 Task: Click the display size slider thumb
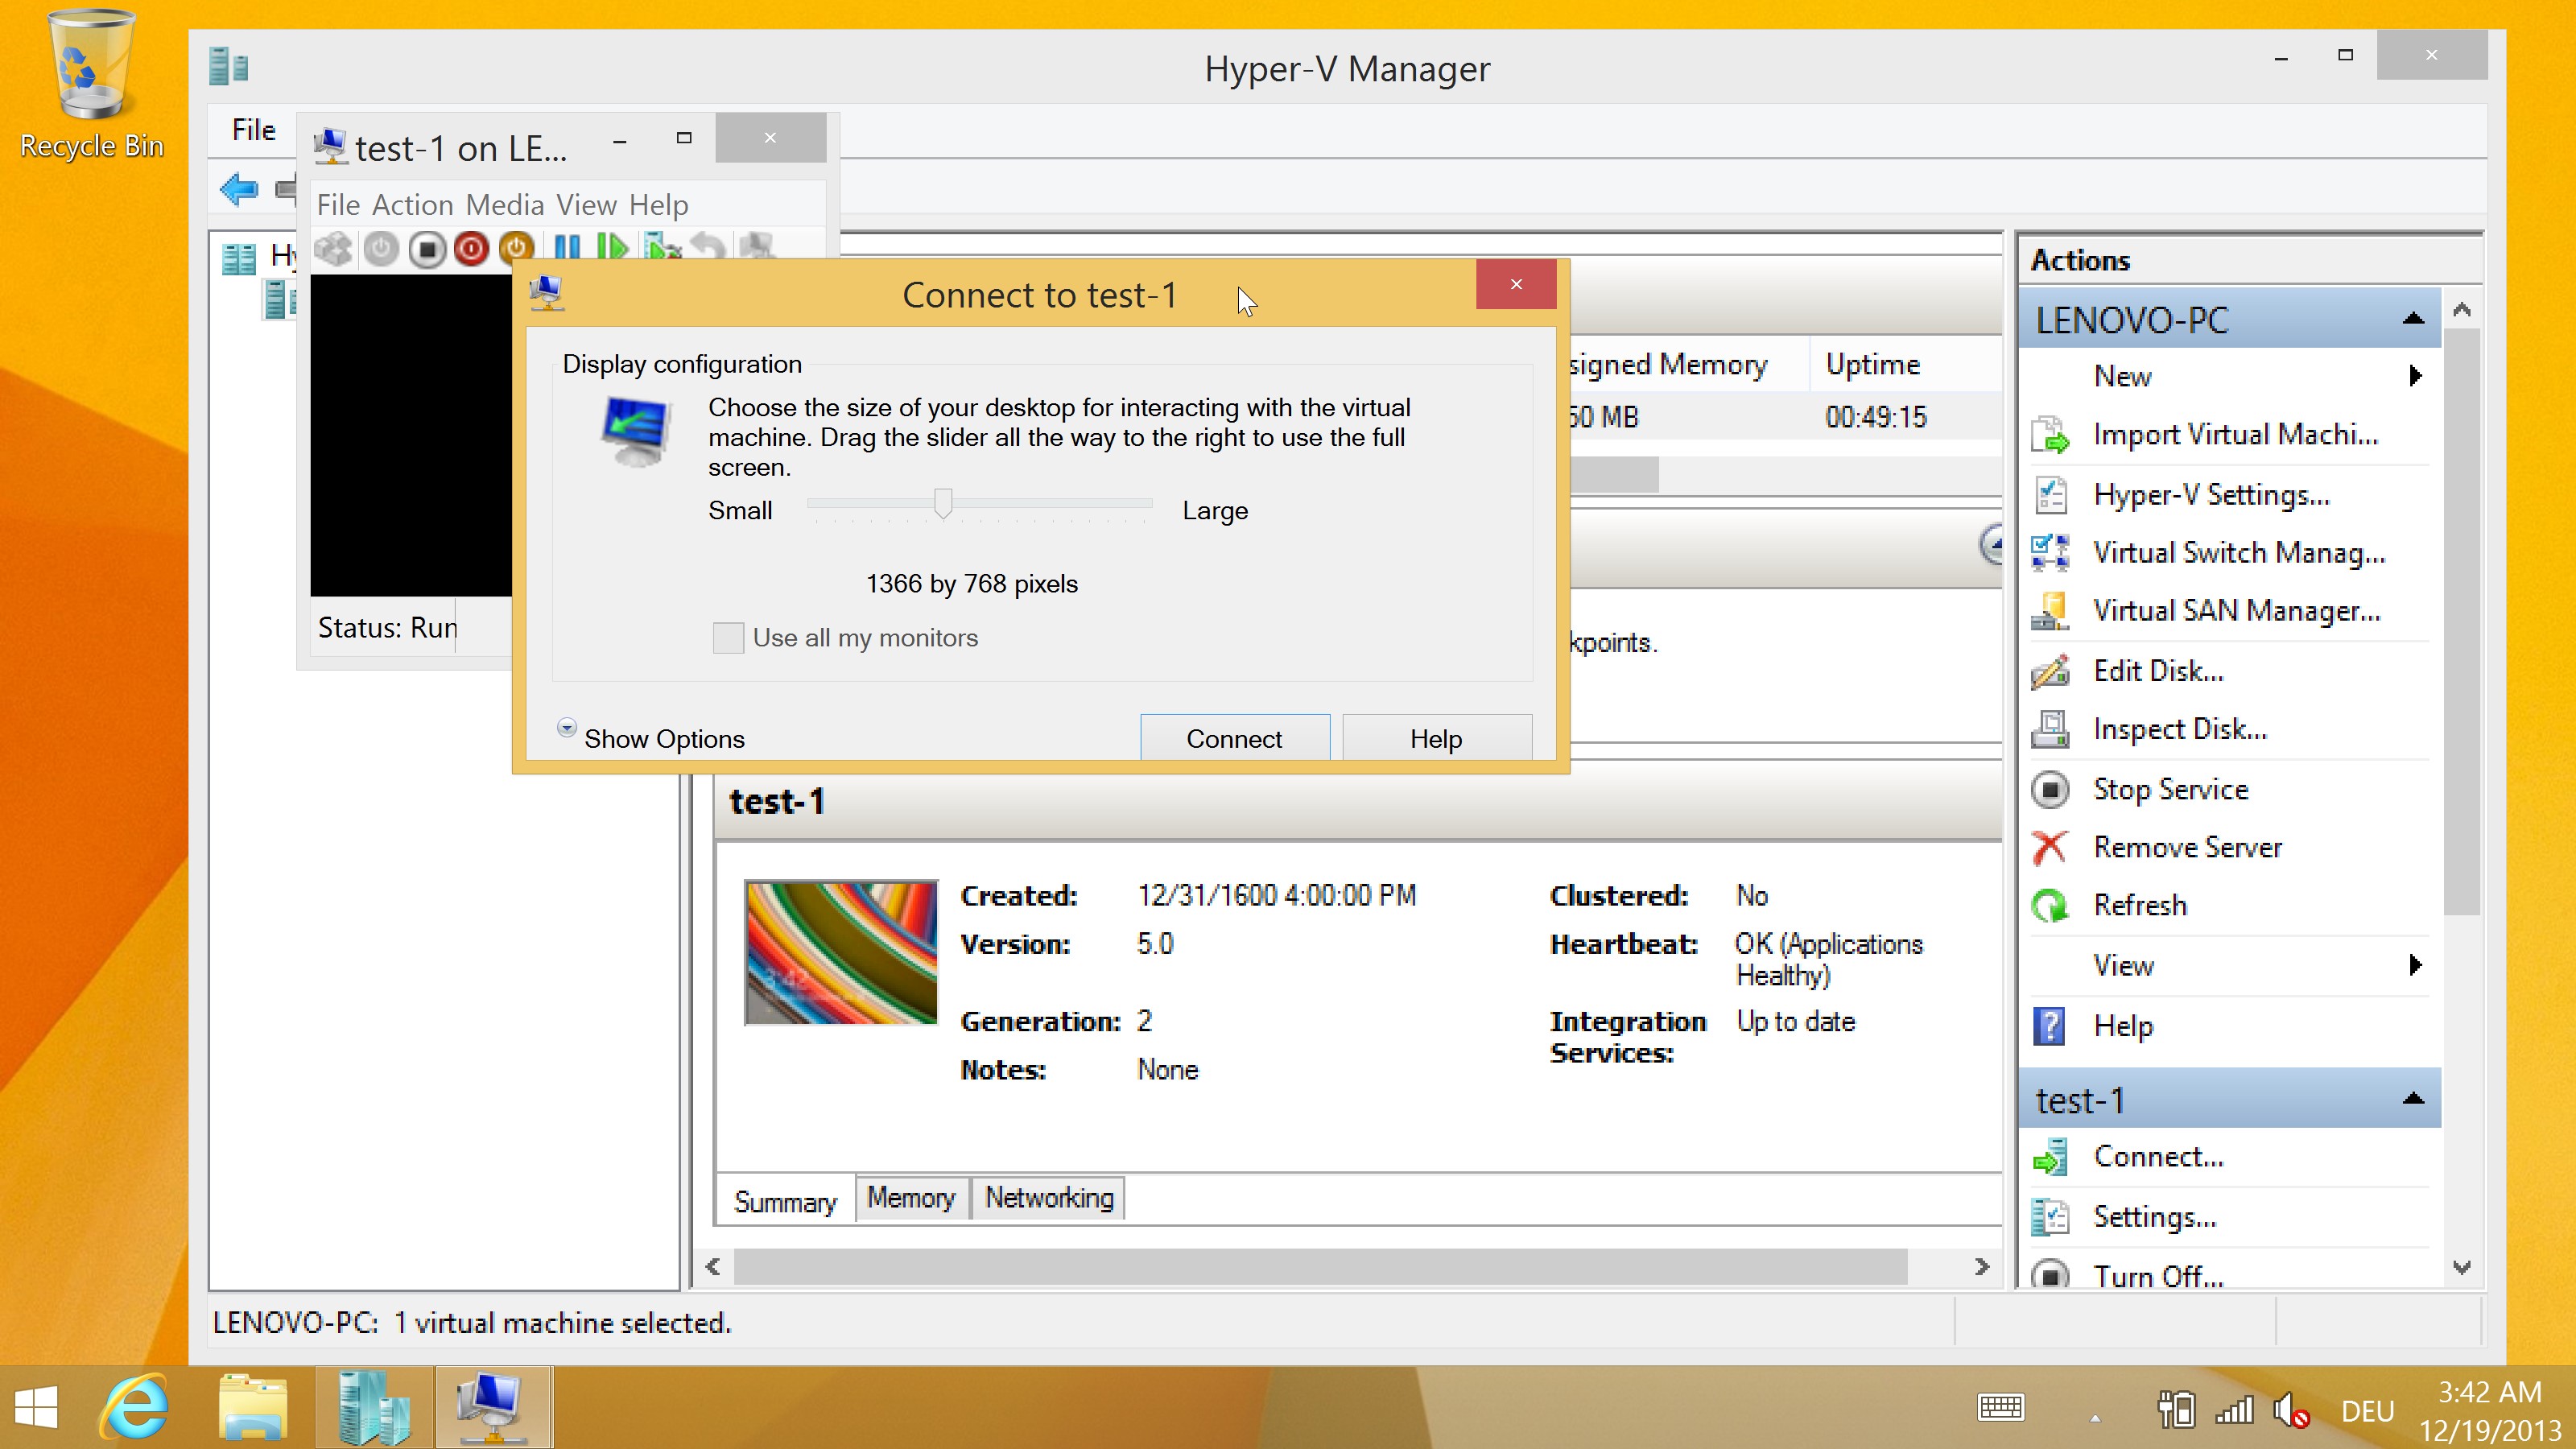click(943, 503)
